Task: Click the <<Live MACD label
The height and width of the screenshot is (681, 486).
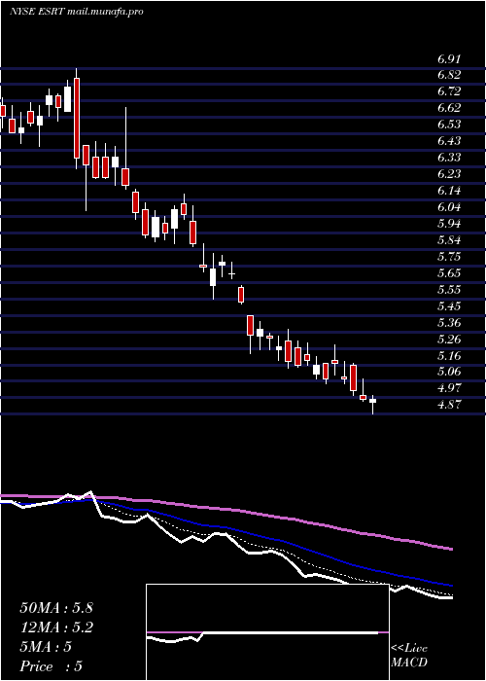Action: [x=409, y=656]
